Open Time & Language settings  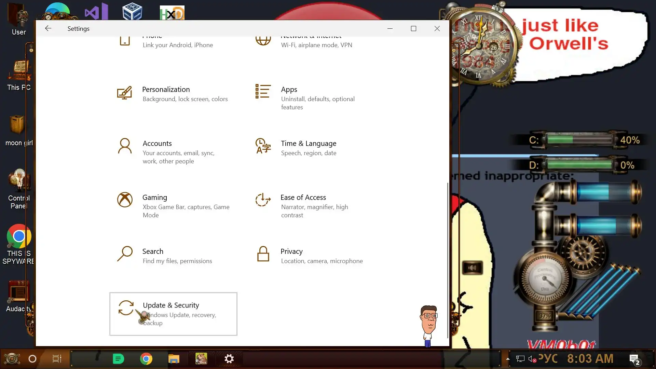coord(308,143)
